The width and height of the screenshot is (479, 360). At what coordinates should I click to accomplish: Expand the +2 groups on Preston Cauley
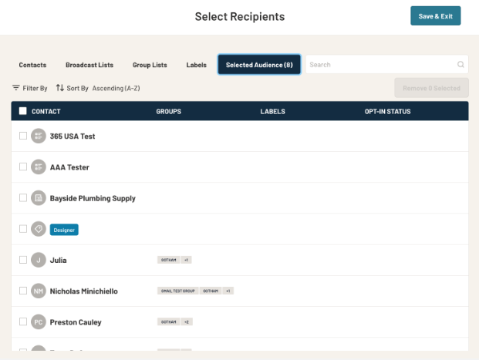[x=187, y=322]
